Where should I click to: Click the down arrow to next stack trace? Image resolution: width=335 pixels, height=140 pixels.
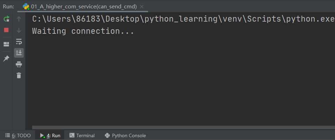[x=19, y=30]
